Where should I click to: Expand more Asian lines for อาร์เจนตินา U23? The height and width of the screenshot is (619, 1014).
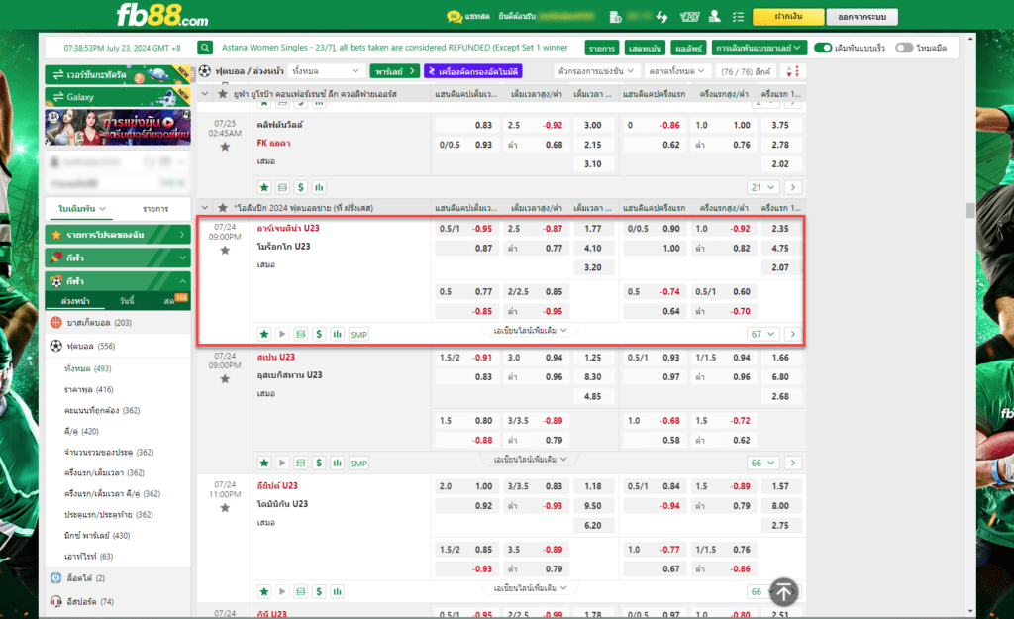(531, 331)
